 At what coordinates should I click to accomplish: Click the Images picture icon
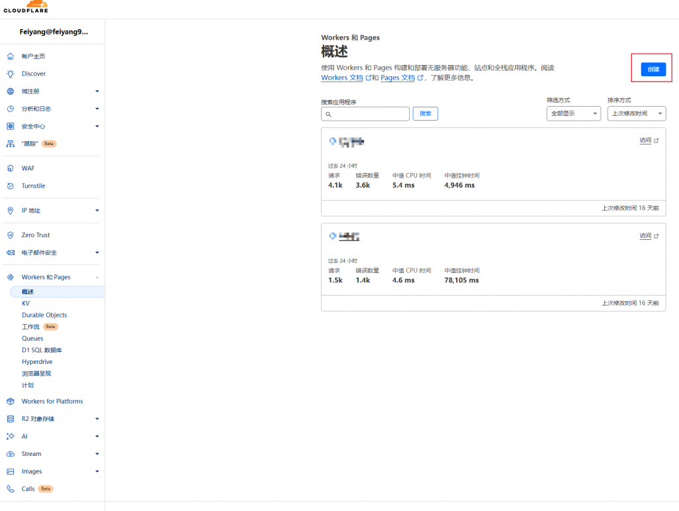coord(11,471)
